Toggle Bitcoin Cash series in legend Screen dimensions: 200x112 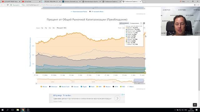64,86
